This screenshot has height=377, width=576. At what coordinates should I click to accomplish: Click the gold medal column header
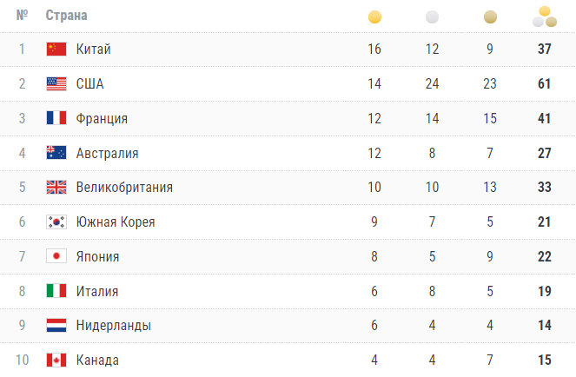tap(374, 17)
